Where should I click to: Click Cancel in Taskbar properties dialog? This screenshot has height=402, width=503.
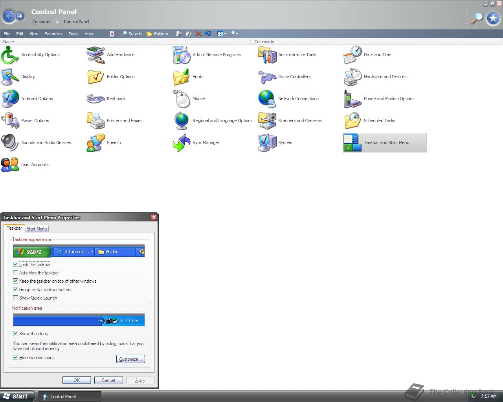[x=108, y=380]
